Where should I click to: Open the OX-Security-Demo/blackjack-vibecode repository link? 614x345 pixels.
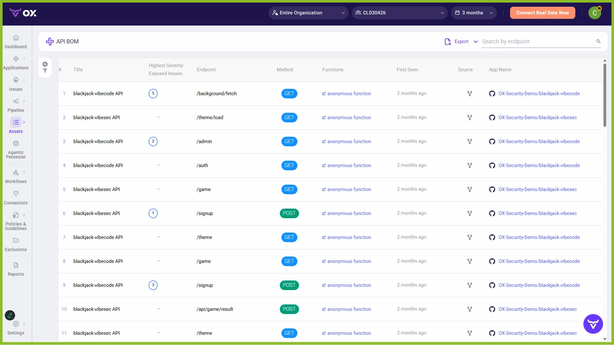tap(539, 94)
